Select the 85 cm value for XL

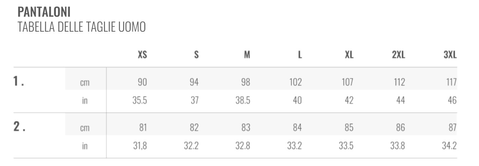[349, 128]
